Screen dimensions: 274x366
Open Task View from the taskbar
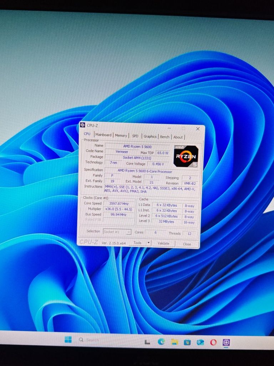[147, 342]
